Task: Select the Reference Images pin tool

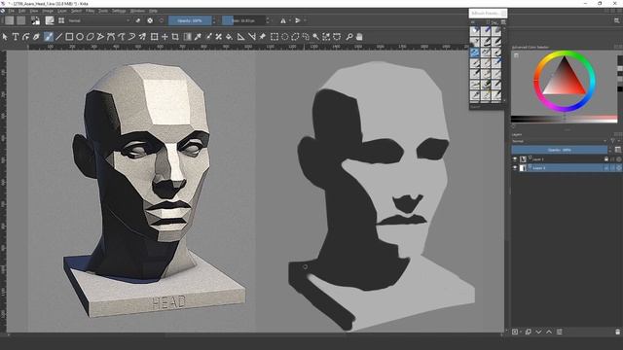Action: point(262,37)
